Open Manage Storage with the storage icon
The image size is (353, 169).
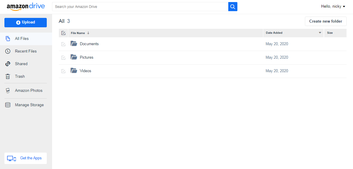[x=8, y=105]
